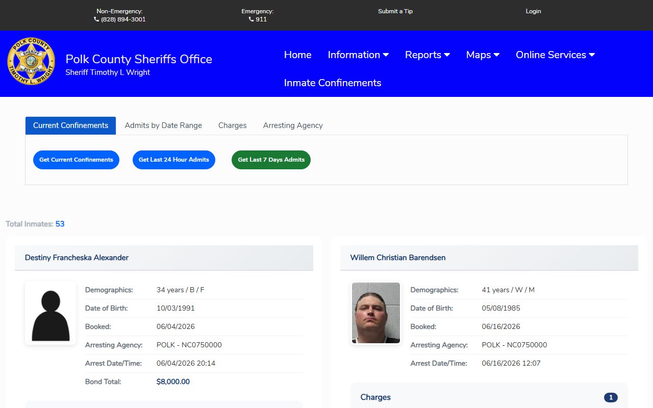Open Inmate Confinements in the nav bar

point(333,83)
